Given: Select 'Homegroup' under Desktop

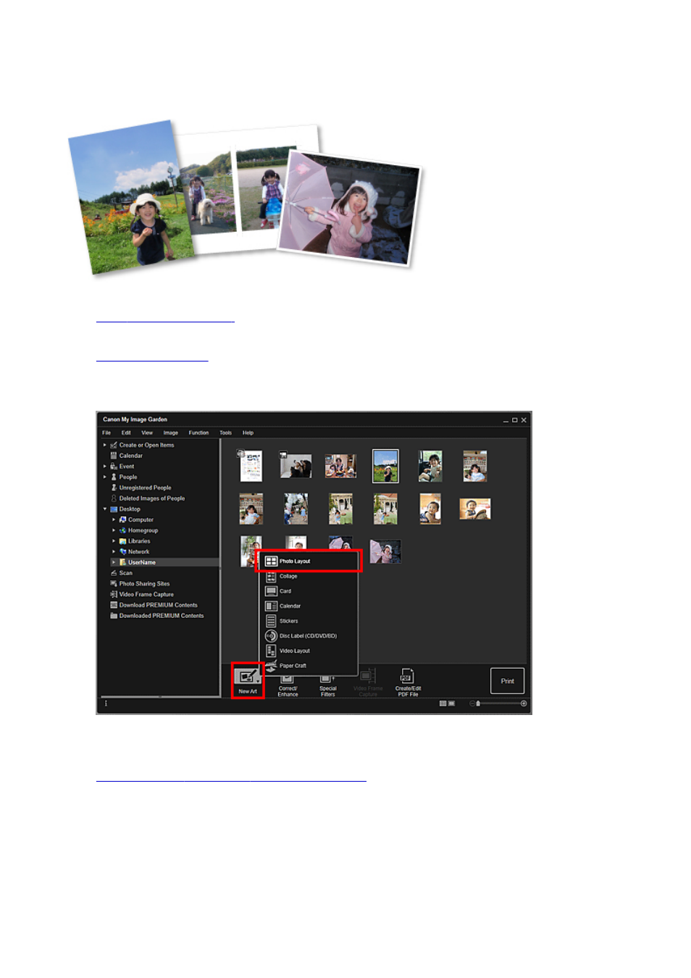Looking at the screenshot, I should coord(143,531).
